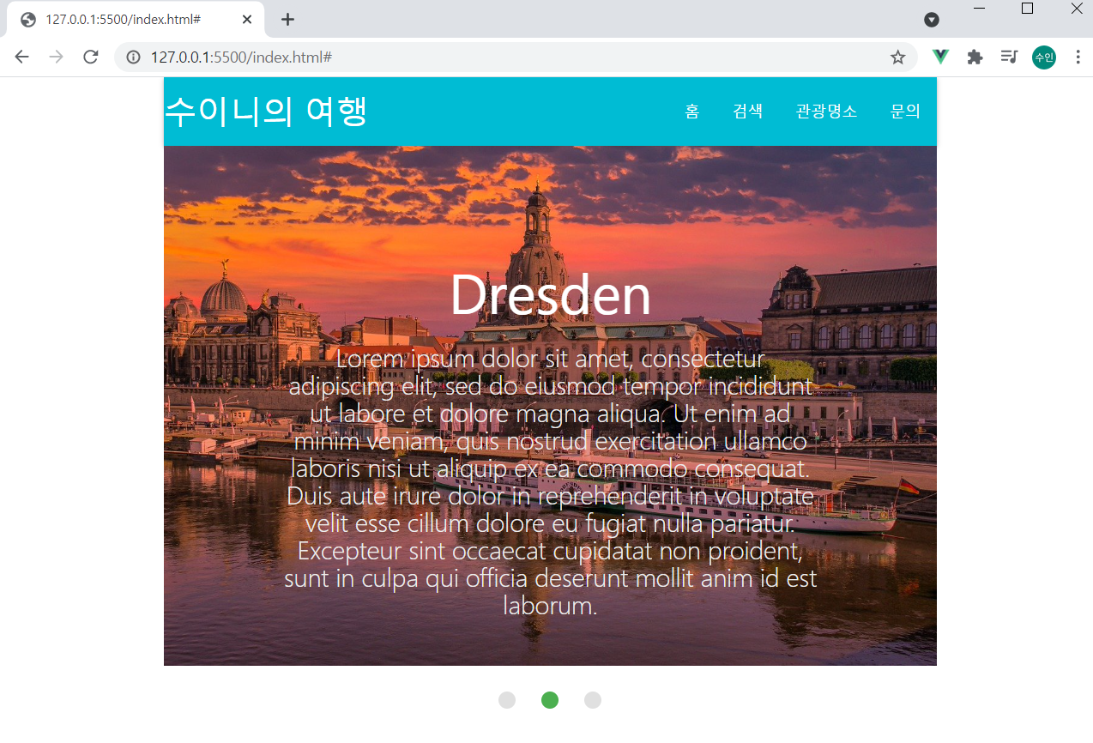The height and width of the screenshot is (743, 1093).
Task: Close the browser window
Action: tap(1077, 9)
